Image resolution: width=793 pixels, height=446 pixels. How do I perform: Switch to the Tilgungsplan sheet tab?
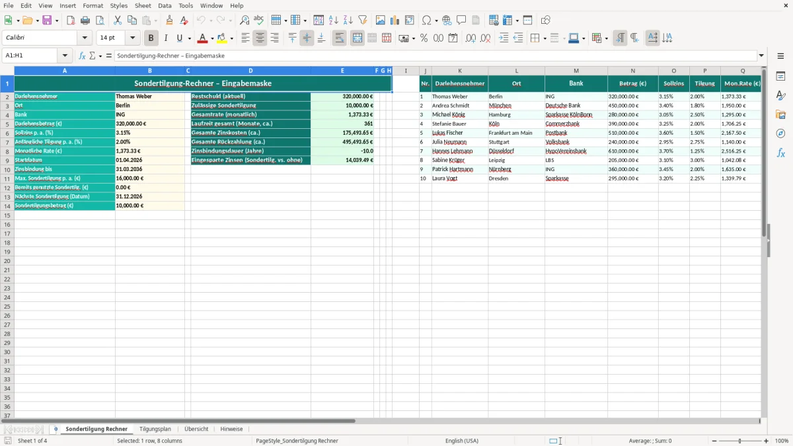point(155,429)
